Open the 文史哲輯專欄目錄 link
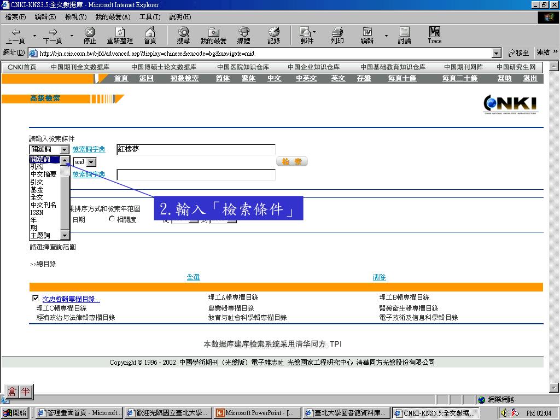Viewport: 560px width, 420px height. (x=71, y=299)
